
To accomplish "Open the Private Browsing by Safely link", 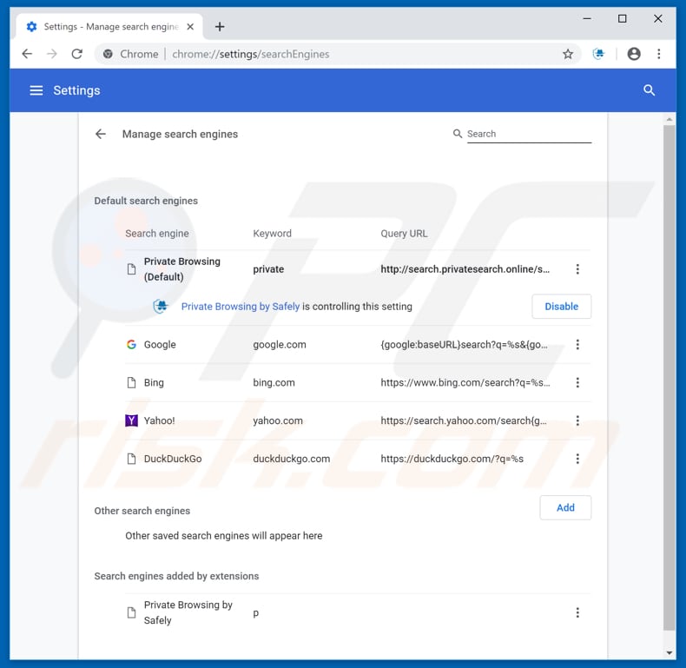I will click(x=241, y=307).
